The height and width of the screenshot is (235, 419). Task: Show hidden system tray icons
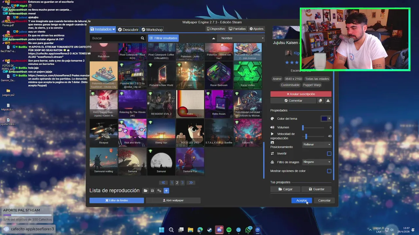point(370,230)
